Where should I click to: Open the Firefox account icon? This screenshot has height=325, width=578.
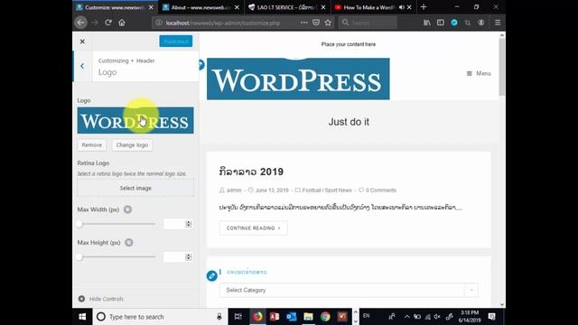tap(481, 23)
